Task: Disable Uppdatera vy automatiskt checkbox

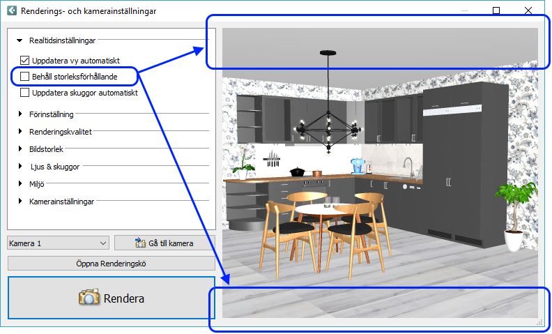Action: tap(25, 61)
